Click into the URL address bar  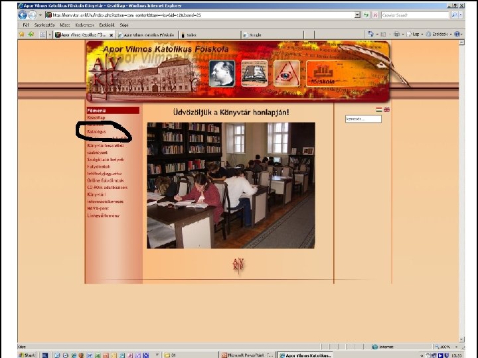pos(200,15)
